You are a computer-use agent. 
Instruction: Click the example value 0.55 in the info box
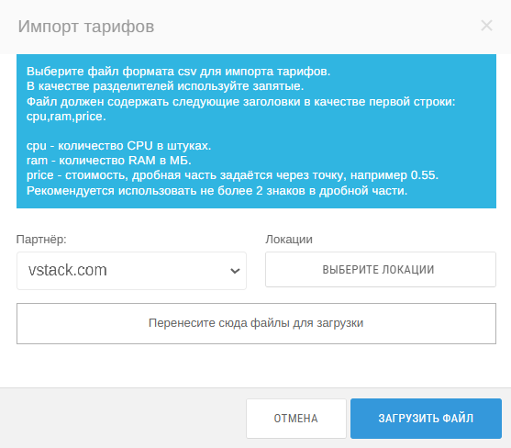click(423, 175)
